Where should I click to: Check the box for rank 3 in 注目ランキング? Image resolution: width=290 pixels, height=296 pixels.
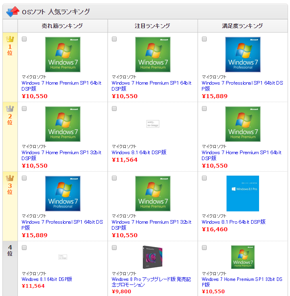pyautogui.click(x=114, y=178)
